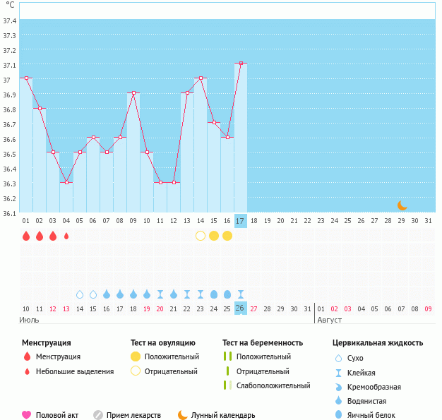Click the grey Прием лекарств pill icon
The height and width of the screenshot is (420, 442).
click(x=98, y=415)
